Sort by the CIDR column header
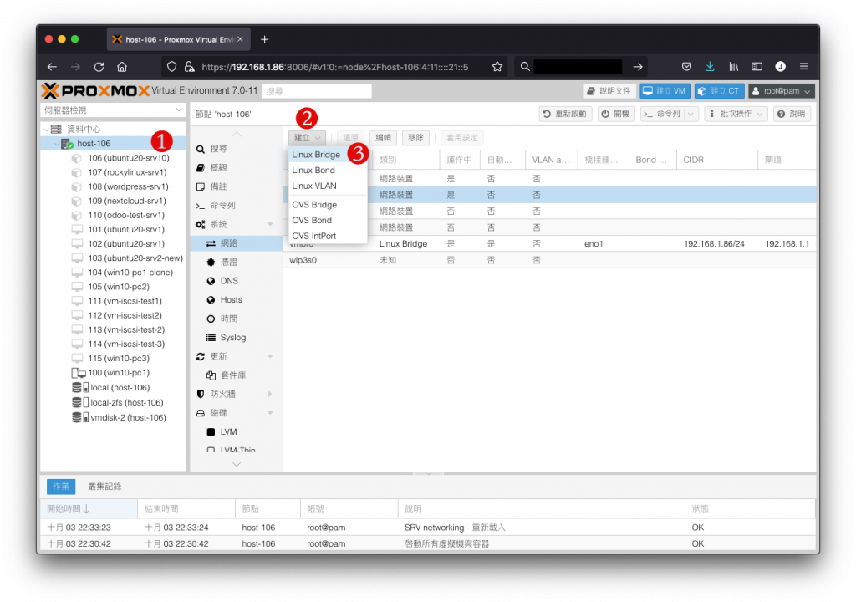This screenshot has height=602, width=856. (x=717, y=160)
